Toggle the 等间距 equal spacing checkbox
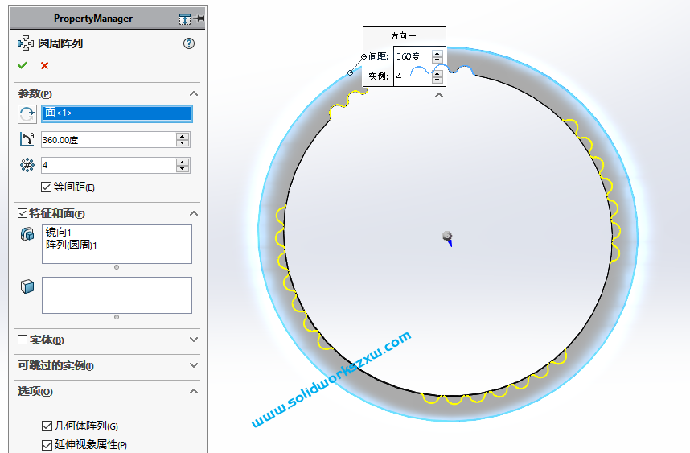Image resolution: width=690 pixels, height=453 pixels. (x=46, y=187)
